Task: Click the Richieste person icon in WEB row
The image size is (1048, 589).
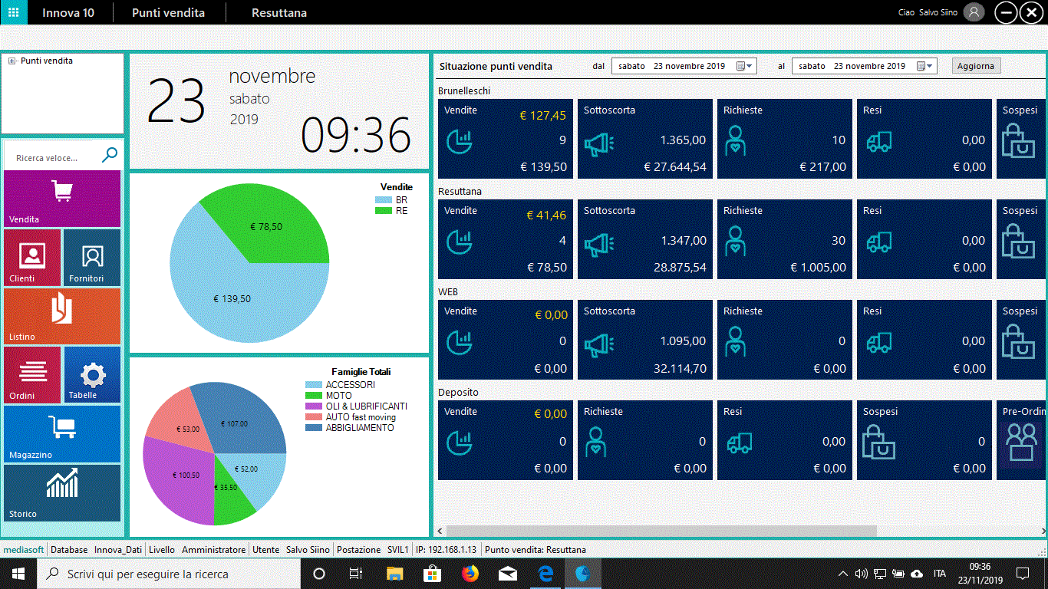Action: 735,341
